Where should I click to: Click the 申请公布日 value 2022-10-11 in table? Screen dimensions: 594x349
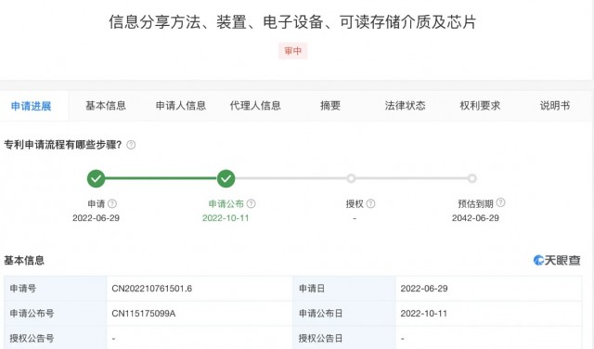point(424,314)
